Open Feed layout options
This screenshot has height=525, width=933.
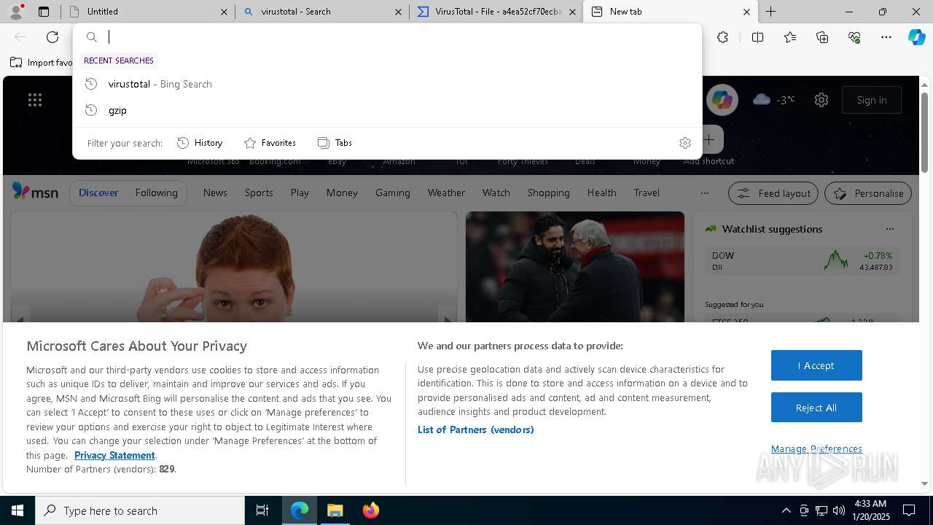(774, 193)
